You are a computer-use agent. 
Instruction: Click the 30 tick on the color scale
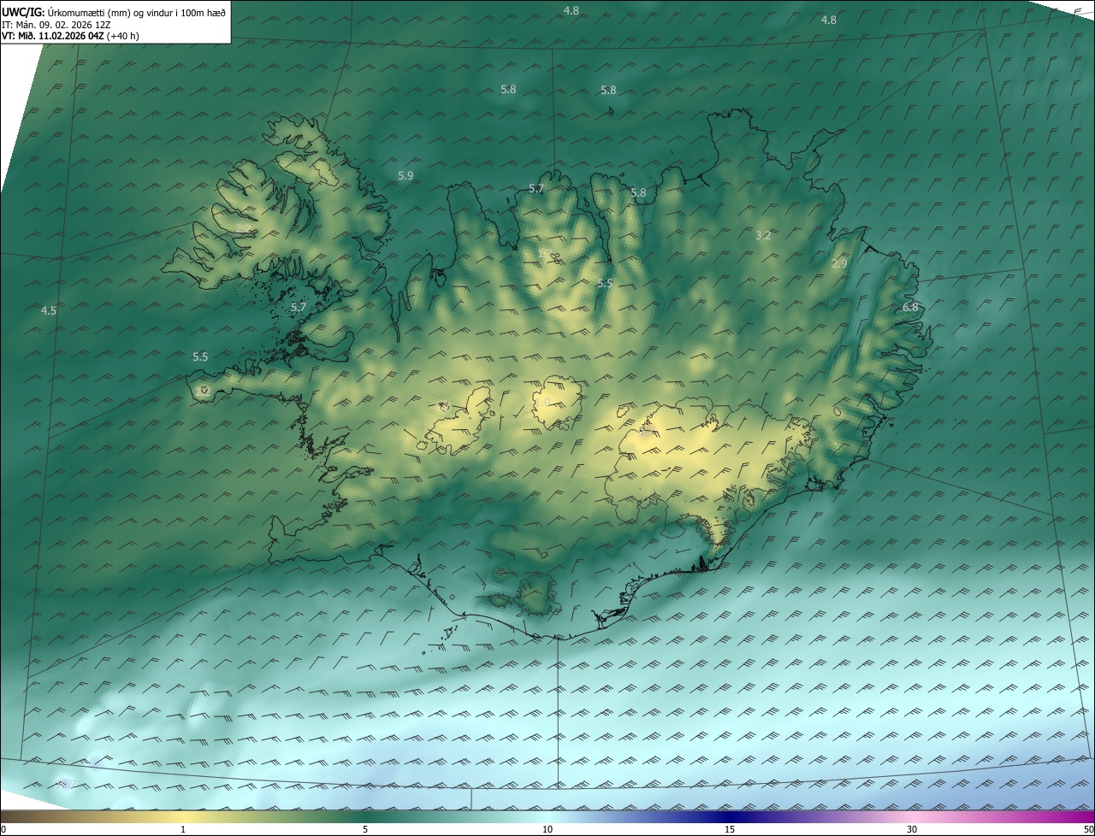point(912,829)
